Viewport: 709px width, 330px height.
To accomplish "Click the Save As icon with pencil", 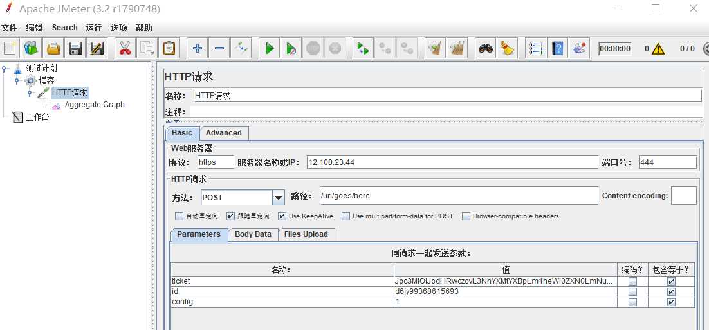I will point(97,48).
